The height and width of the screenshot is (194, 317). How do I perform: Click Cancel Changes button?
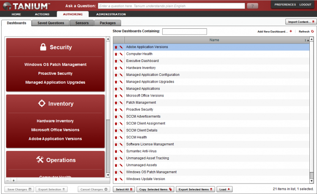(94, 189)
